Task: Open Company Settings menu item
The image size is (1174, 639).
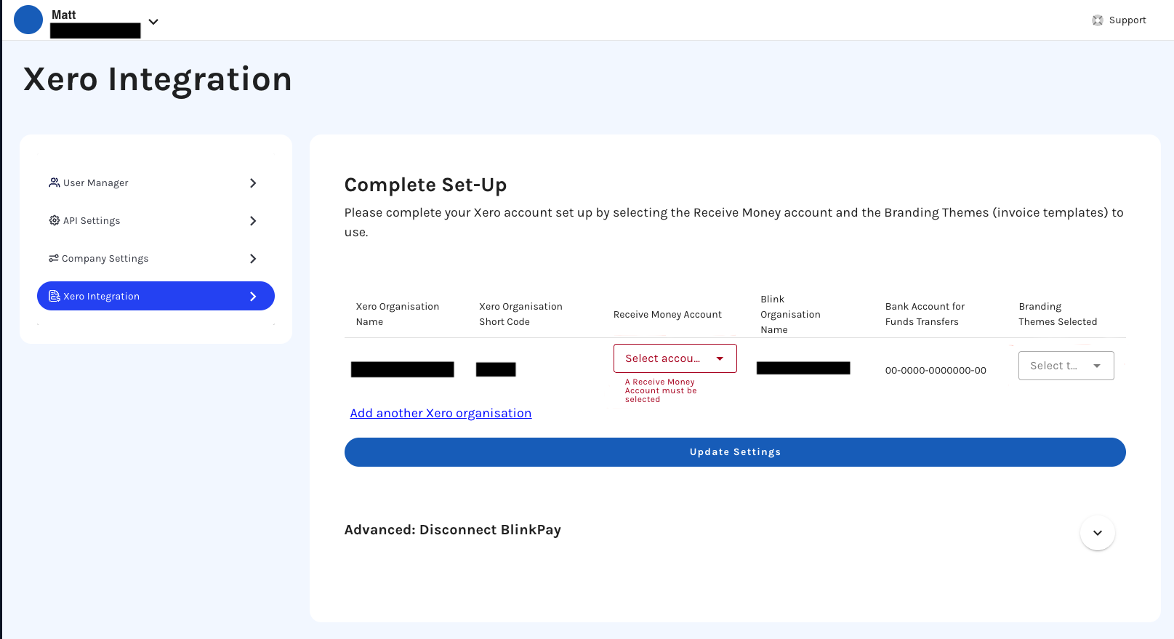Action: (156, 258)
